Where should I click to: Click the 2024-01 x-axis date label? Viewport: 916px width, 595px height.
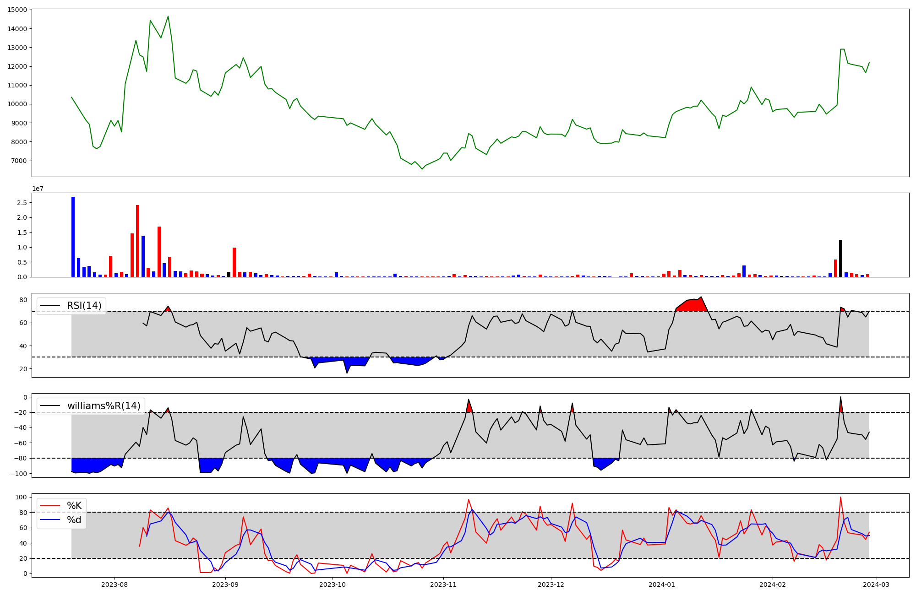pos(662,584)
